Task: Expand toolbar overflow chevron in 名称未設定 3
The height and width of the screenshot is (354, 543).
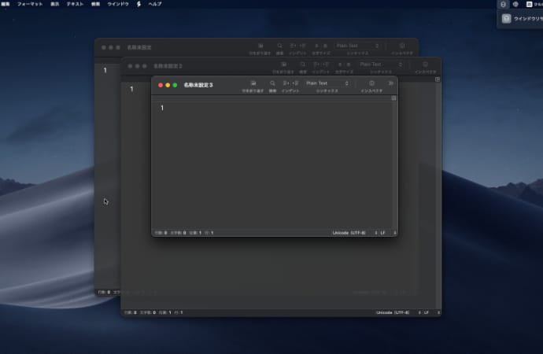Action: click(x=391, y=83)
